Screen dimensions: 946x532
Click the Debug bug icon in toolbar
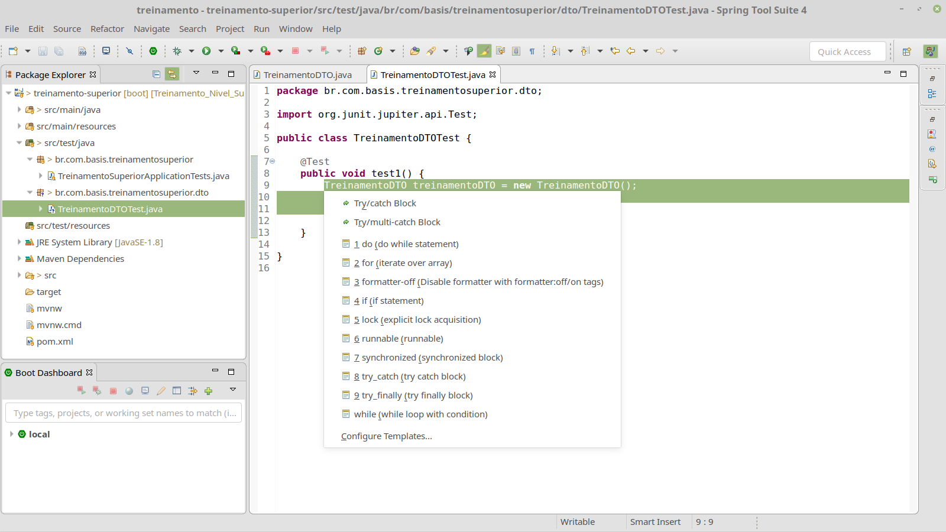[177, 51]
